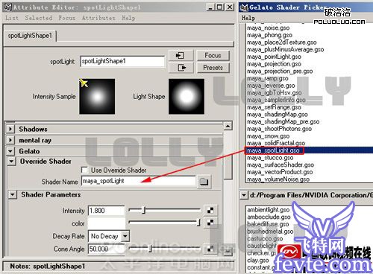Expand the Shadows section

pyautogui.click(x=10, y=129)
